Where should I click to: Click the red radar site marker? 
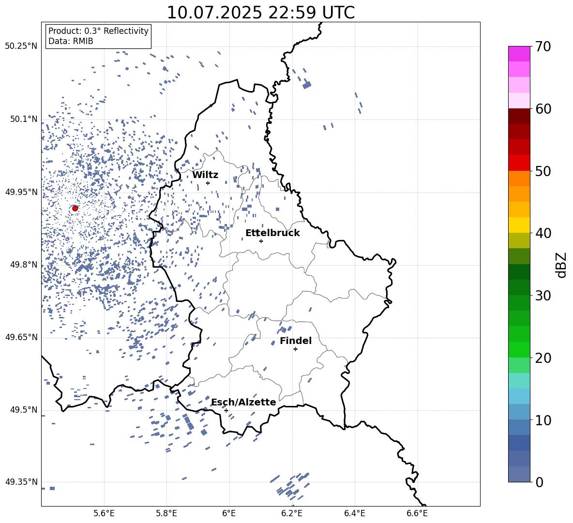tap(75, 208)
